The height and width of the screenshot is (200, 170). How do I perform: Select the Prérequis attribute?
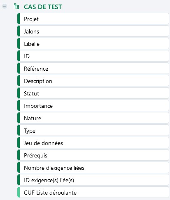point(93,155)
